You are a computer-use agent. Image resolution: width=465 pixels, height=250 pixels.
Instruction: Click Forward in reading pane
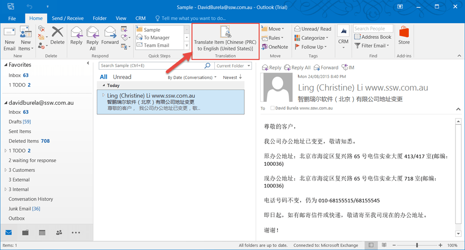[326, 67]
